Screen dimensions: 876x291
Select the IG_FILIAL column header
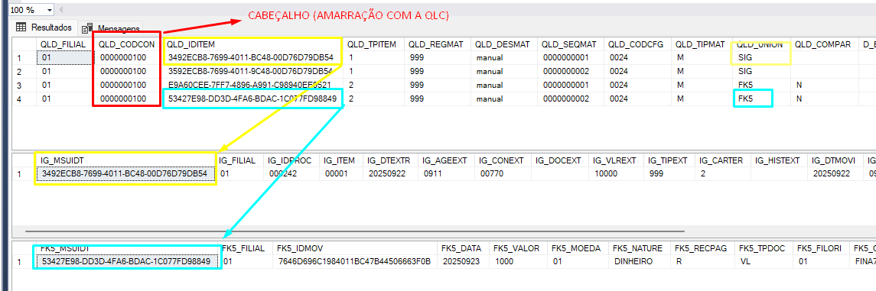point(240,160)
